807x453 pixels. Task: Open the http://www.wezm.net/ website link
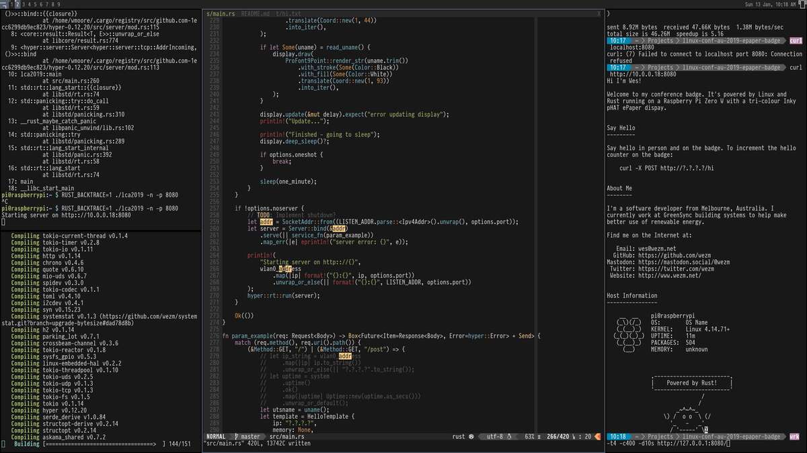(x=670, y=275)
